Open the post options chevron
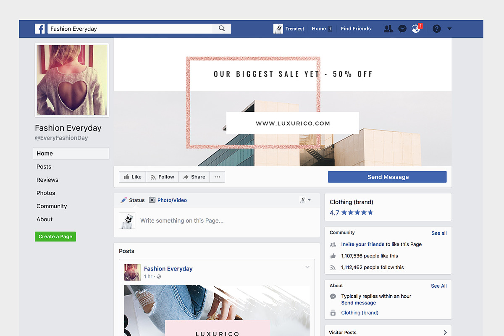 [x=307, y=267]
